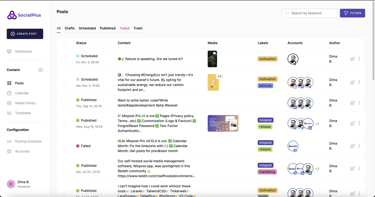Screen dimensions: 375x197
Task: Open the options menu for the failed post
Action: pyautogui.click(x=359, y=146)
